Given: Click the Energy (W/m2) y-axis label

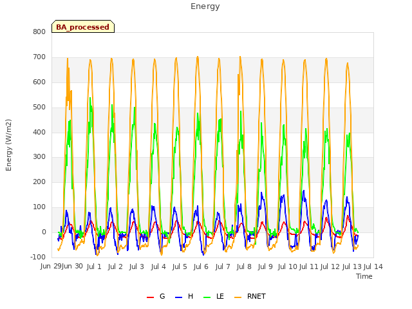Looking at the screenshot, I should coord(8,145).
